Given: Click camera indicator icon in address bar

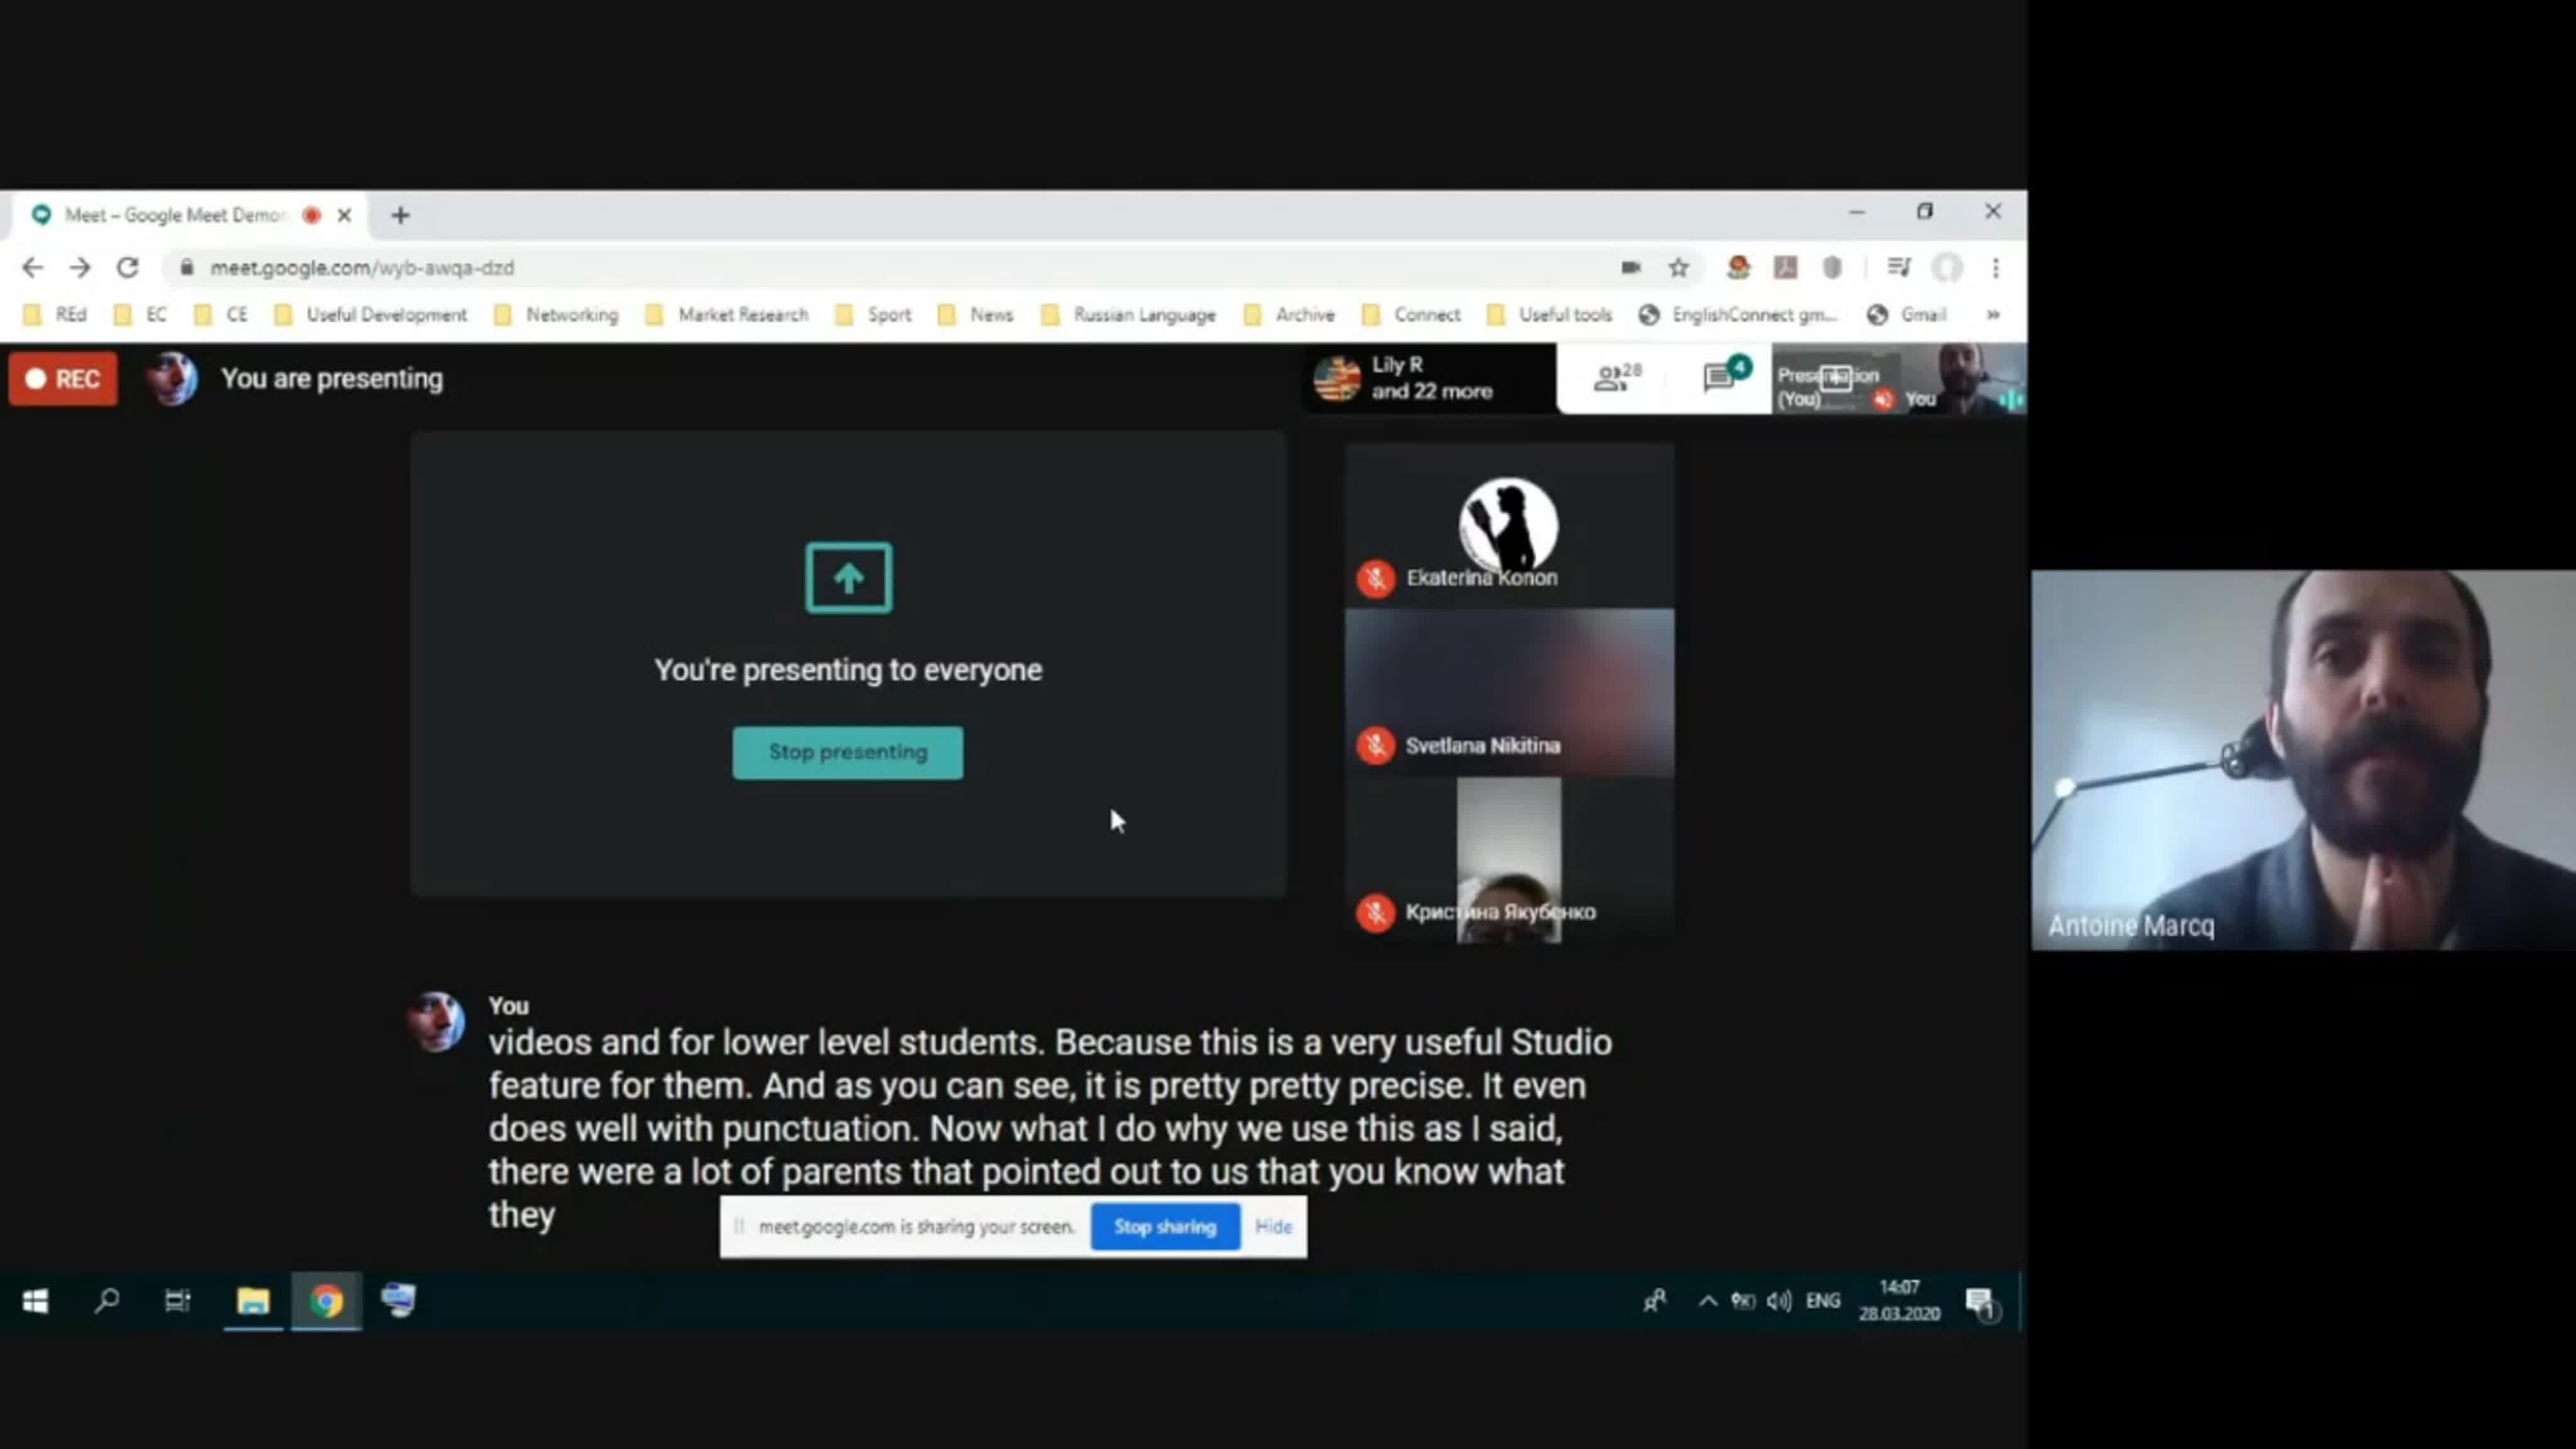Looking at the screenshot, I should point(1631,267).
